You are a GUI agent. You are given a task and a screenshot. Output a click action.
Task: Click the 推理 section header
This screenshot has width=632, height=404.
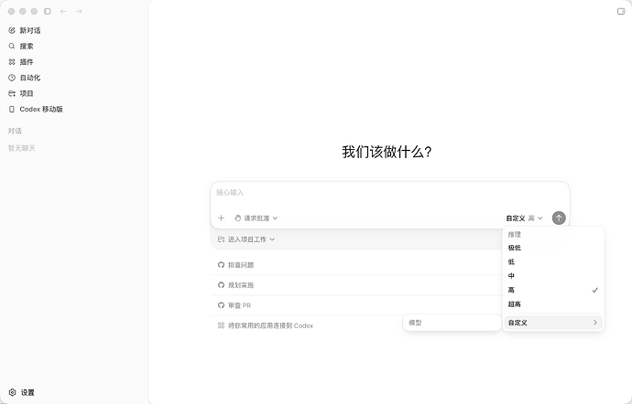pos(515,234)
